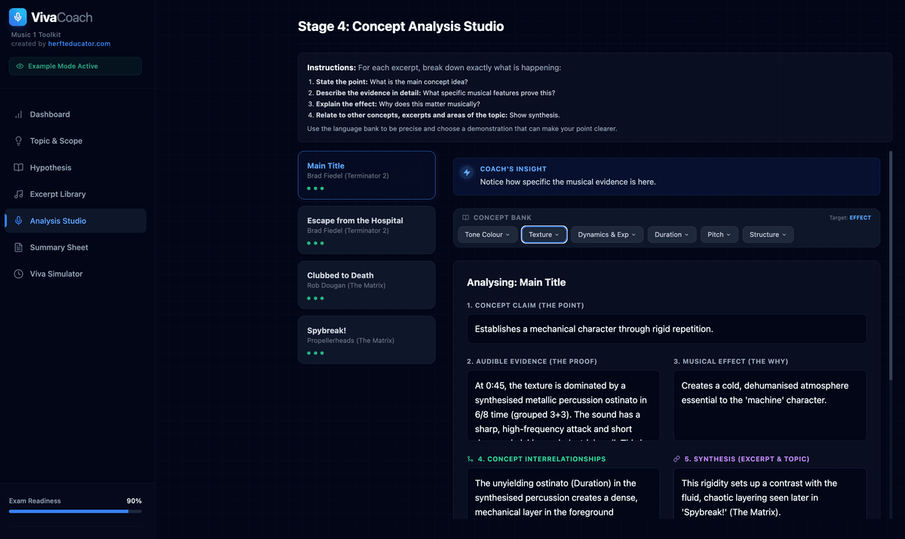Click the Coach's Insight lightning bolt icon
The height and width of the screenshot is (539, 905).
click(467, 173)
